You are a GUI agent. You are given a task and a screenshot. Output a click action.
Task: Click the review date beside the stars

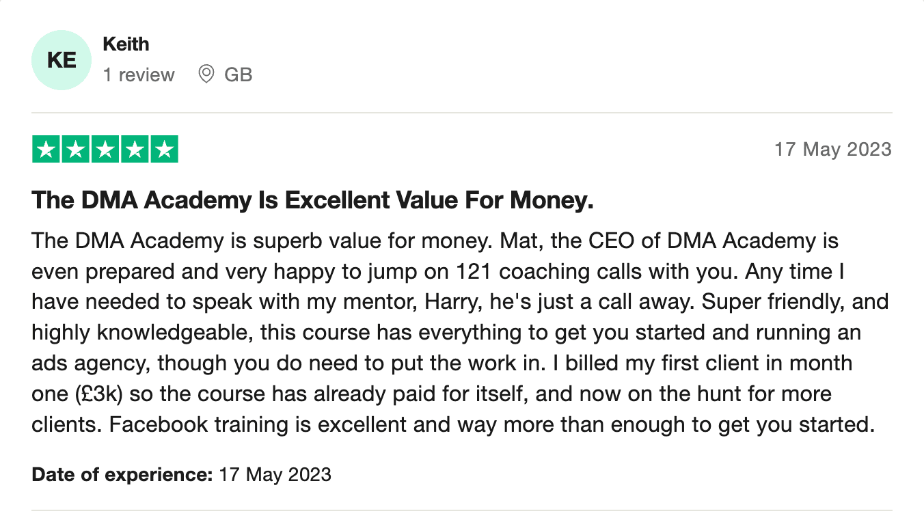click(832, 150)
